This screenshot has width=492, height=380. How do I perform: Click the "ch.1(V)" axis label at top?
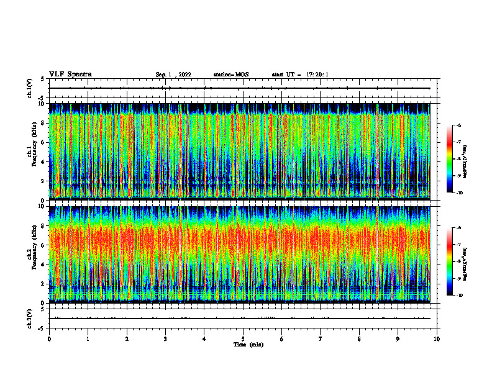click(x=30, y=88)
